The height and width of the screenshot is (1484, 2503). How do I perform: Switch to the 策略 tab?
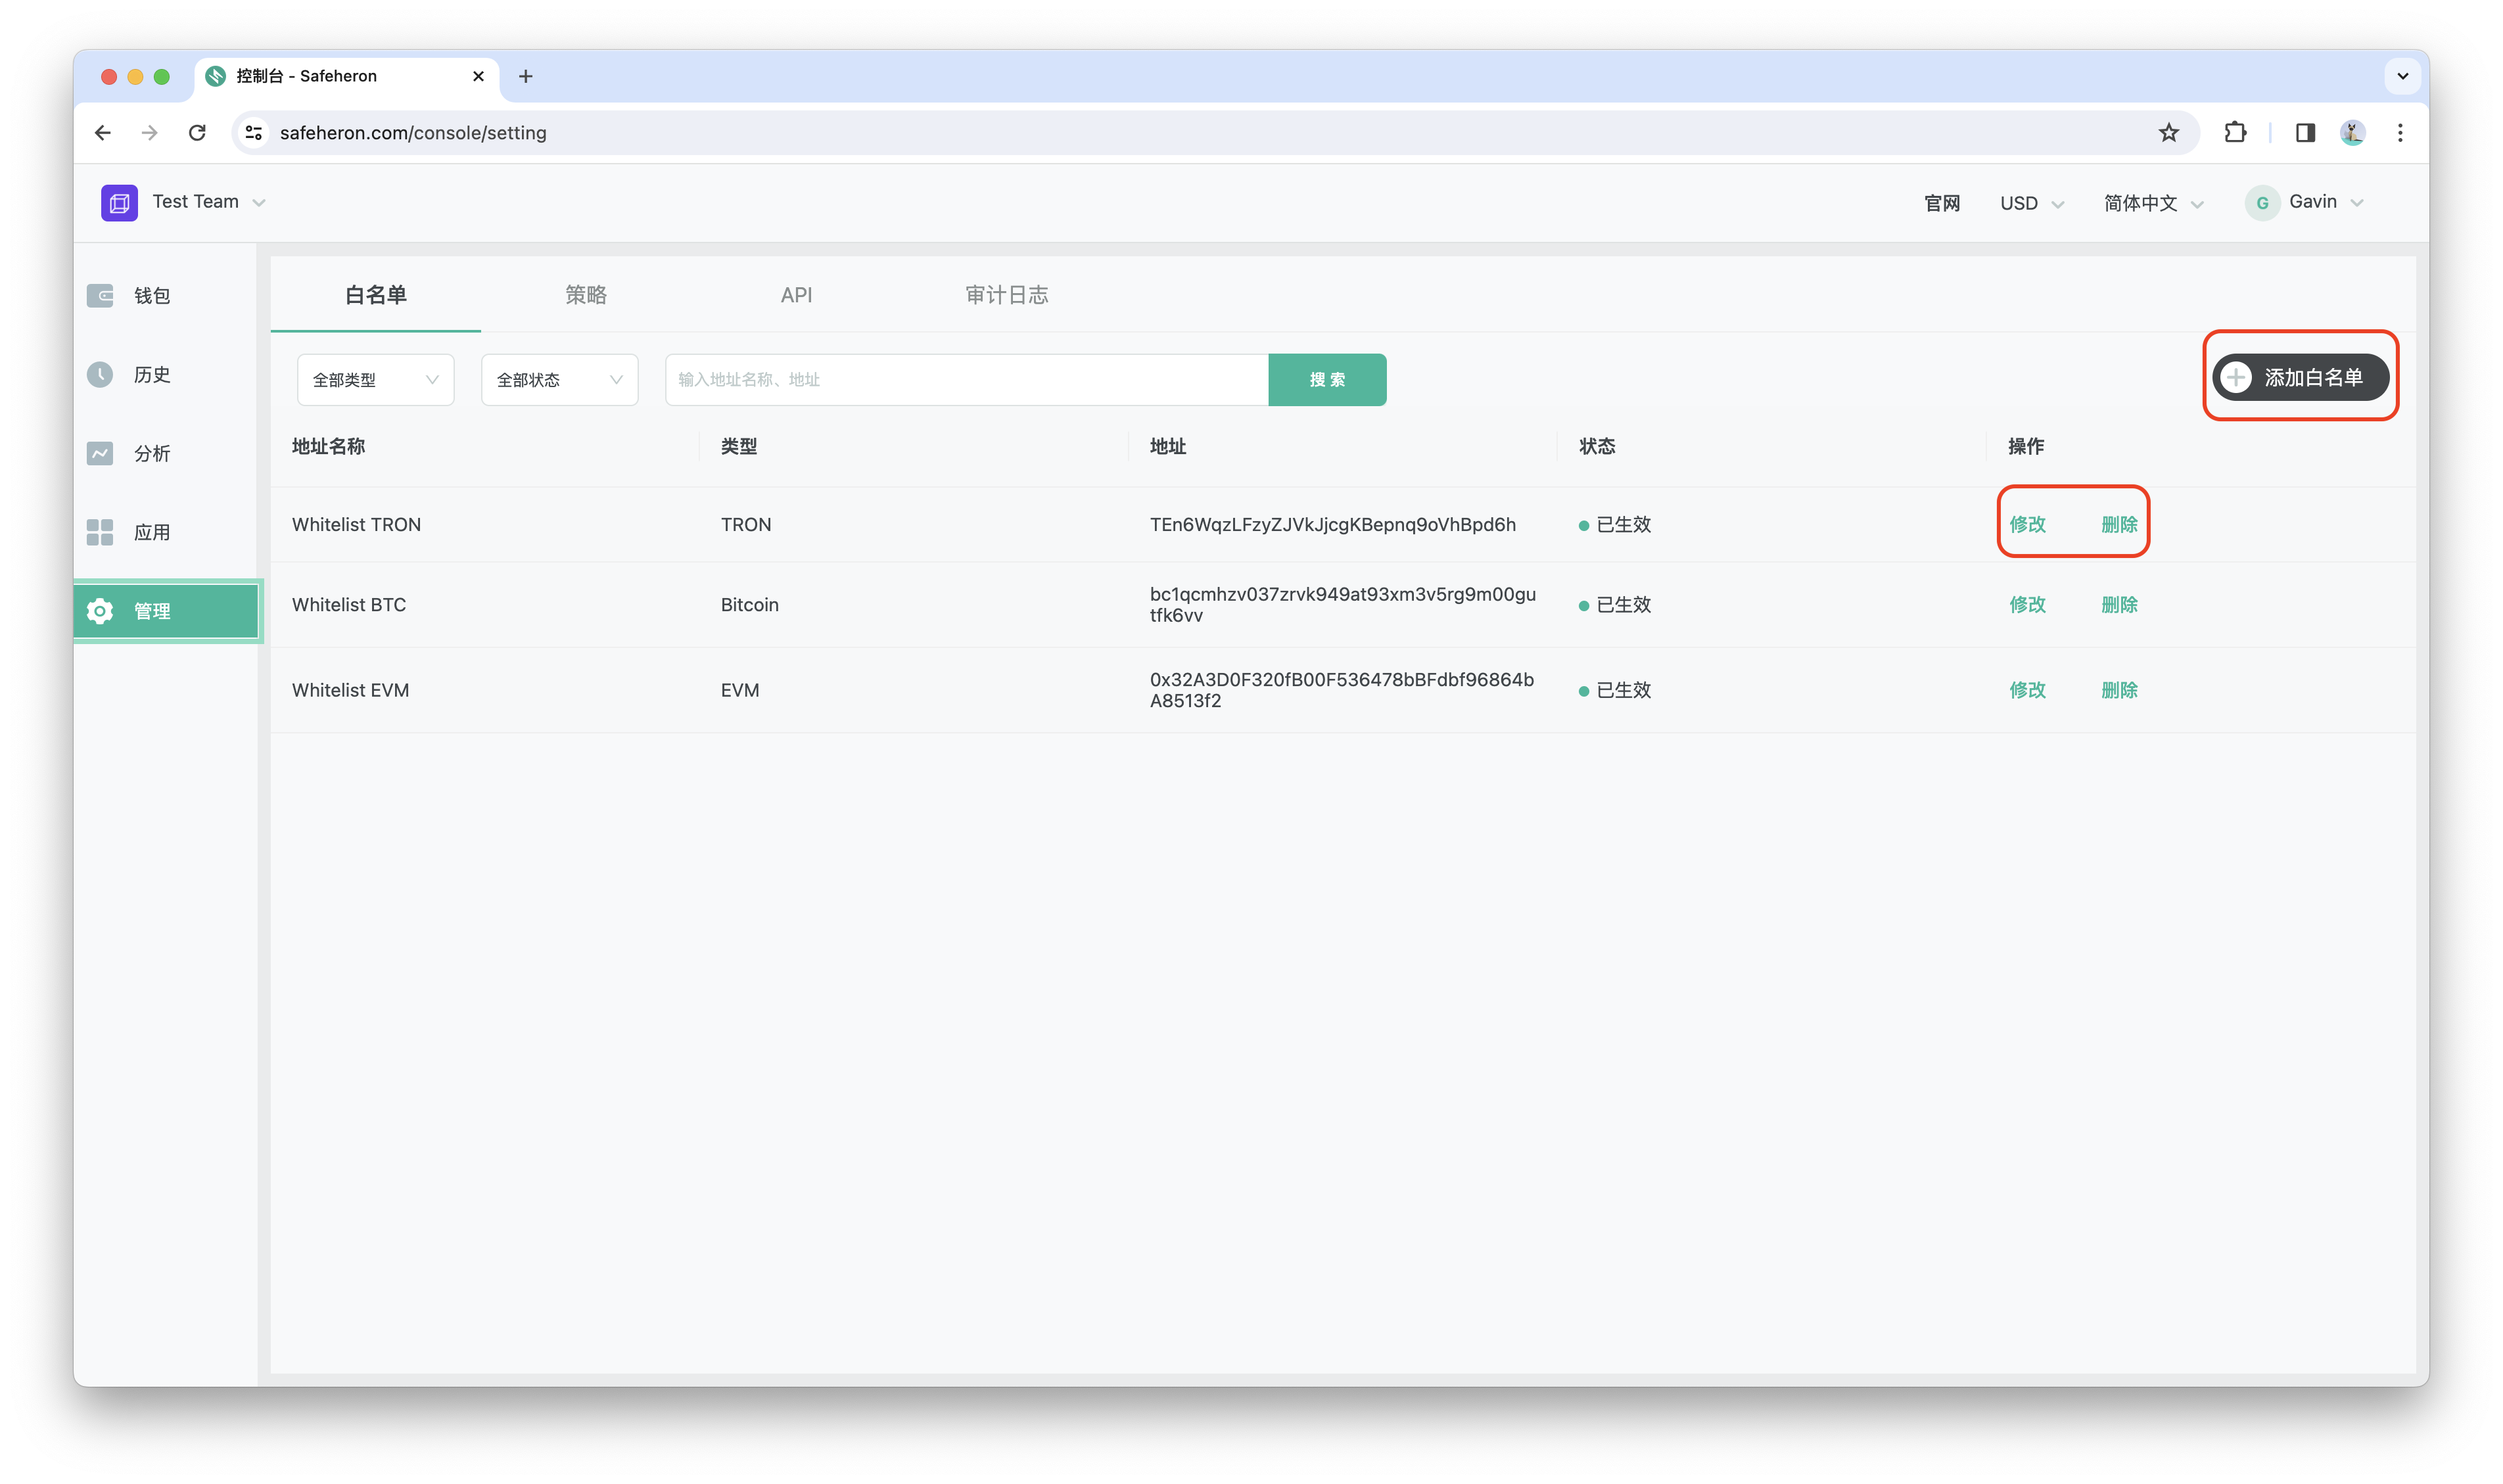[586, 295]
